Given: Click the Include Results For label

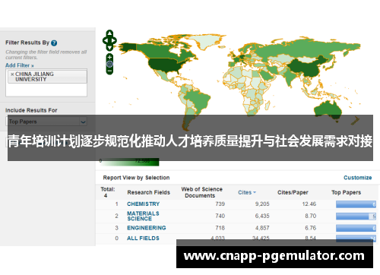Looking at the screenshot, I should [x=31, y=110].
